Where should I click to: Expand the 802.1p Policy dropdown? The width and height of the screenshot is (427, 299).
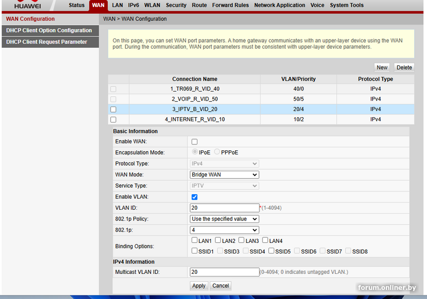tap(224, 219)
